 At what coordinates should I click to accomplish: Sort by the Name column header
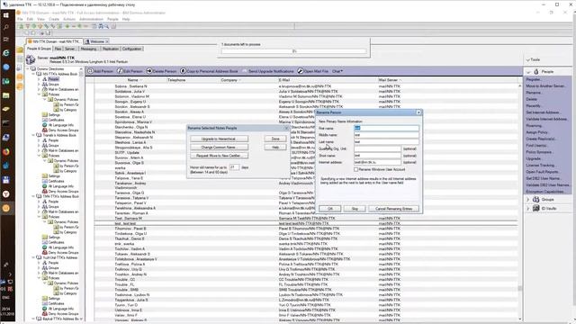pyautogui.click(x=132, y=80)
